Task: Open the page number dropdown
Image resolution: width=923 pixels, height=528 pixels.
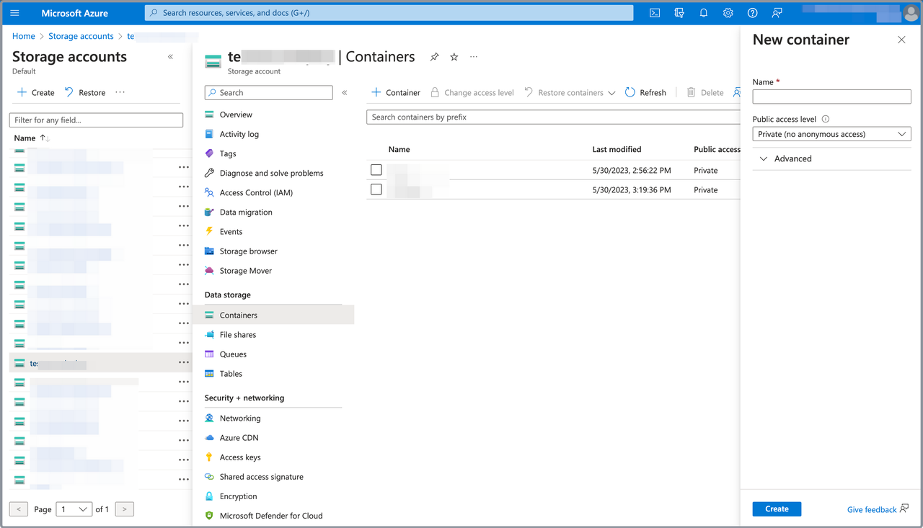Action: [x=74, y=509]
